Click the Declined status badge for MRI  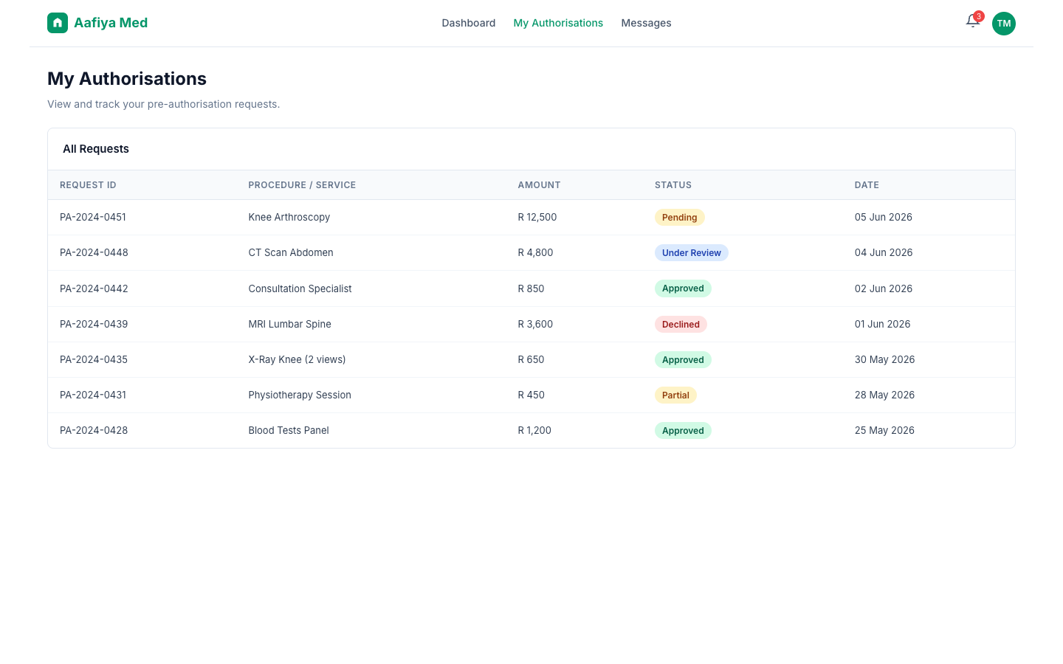click(681, 325)
